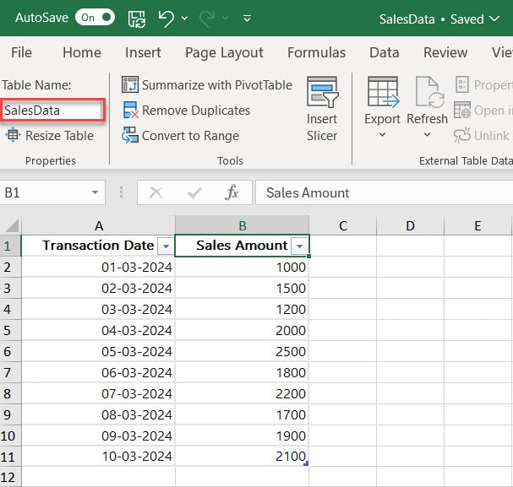Select column C header

[x=343, y=225]
